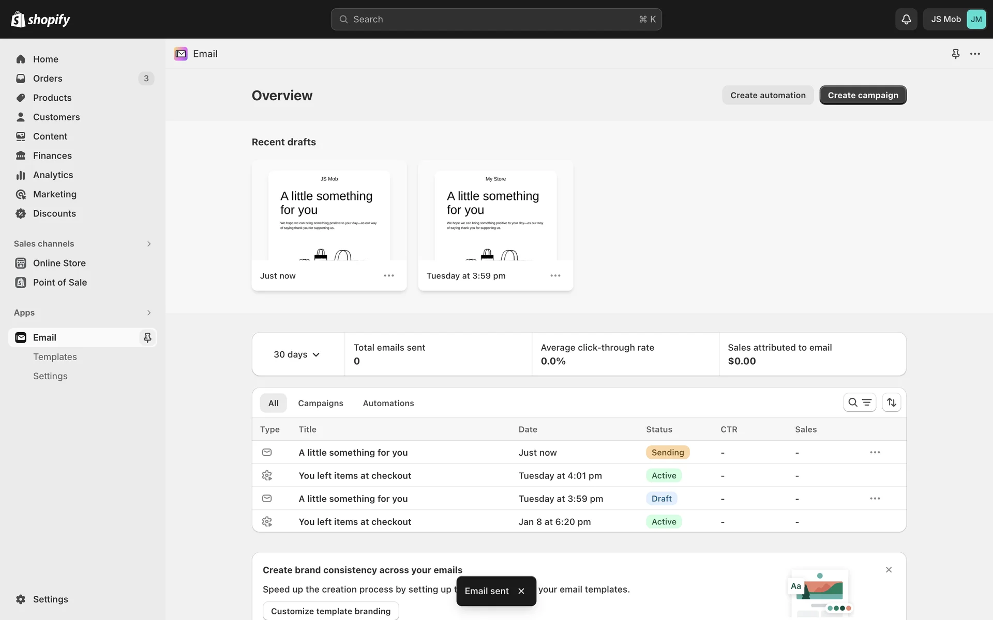Click the notifications bell icon
The height and width of the screenshot is (620, 993).
coord(906,19)
